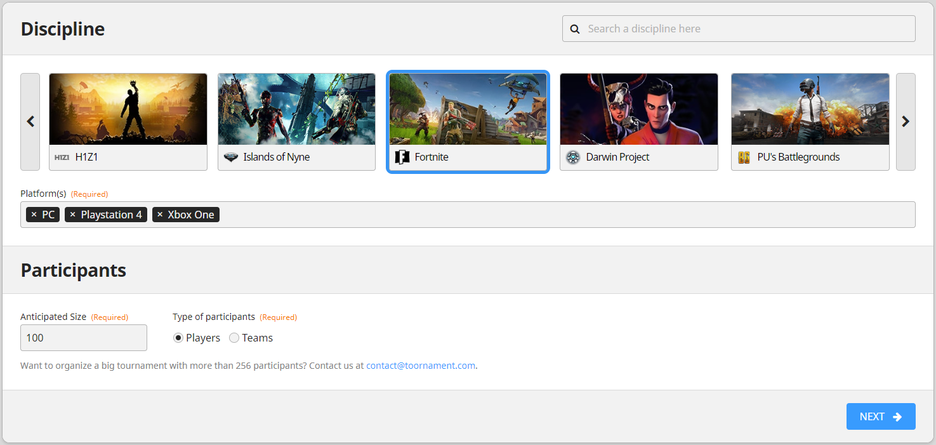Viewport: 936px width, 445px height.
Task: Click the Fortnite F logo icon
Action: [402, 157]
